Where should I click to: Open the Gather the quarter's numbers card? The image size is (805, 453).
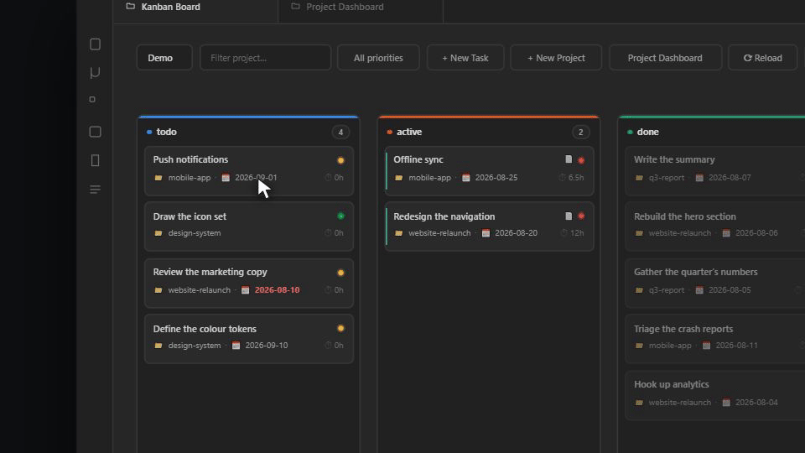point(715,283)
